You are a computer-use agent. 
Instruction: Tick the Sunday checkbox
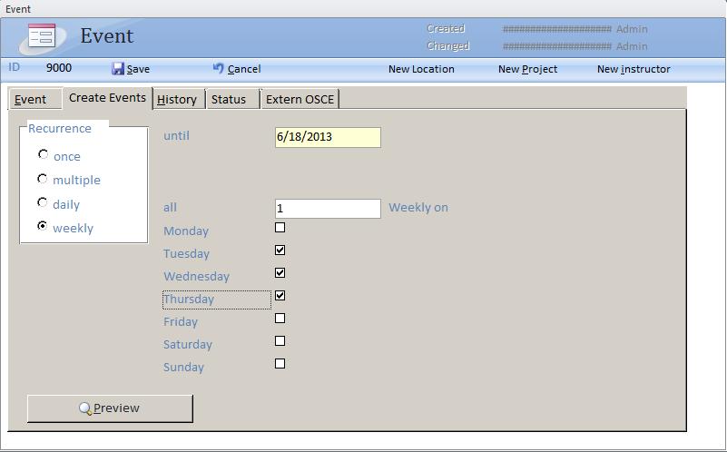tap(280, 364)
